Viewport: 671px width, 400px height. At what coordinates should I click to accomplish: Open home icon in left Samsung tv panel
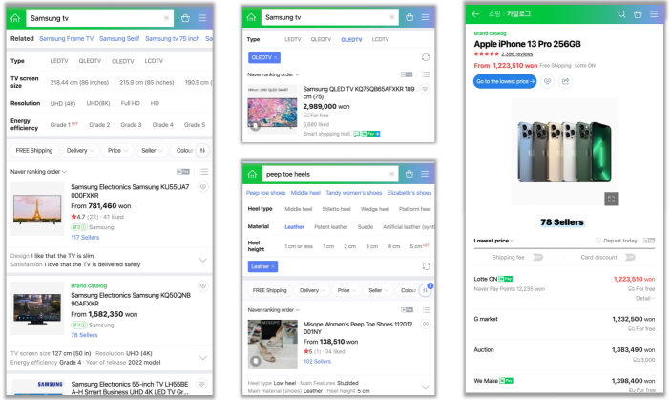(15, 18)
